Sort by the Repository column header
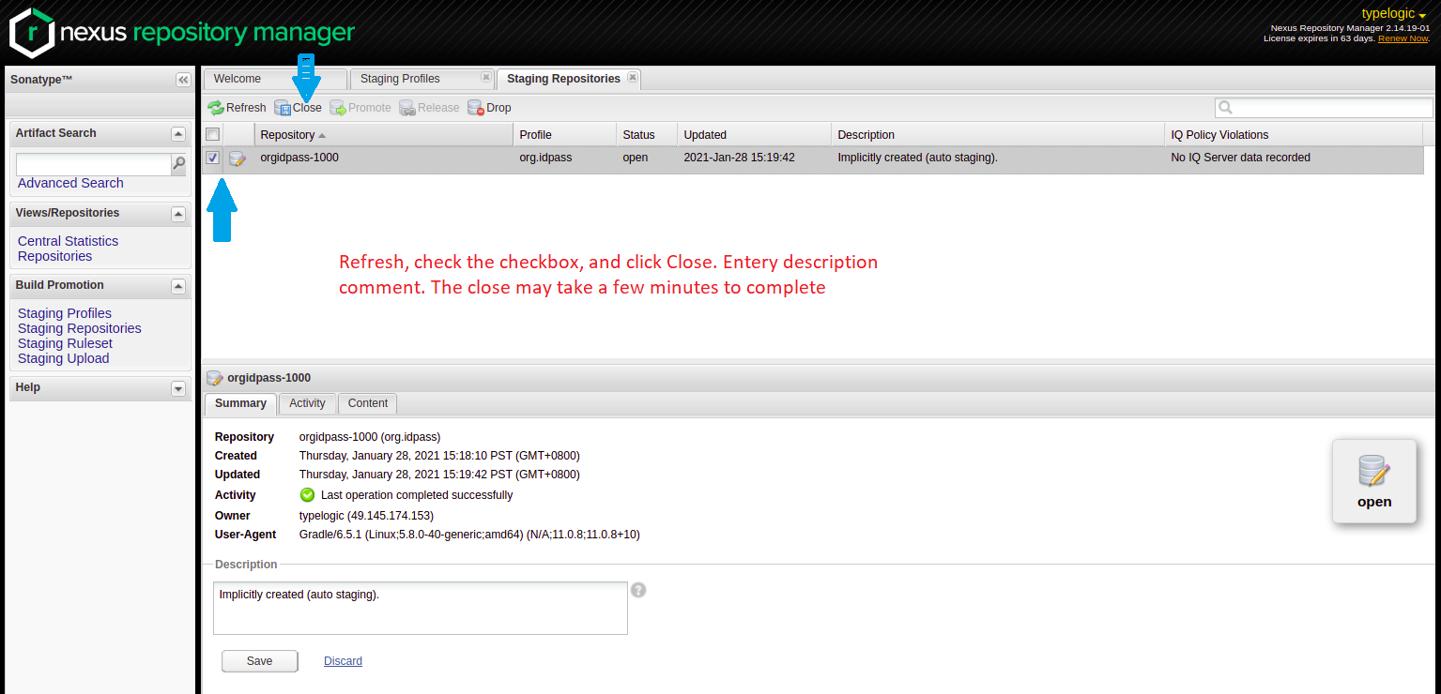 pos(385,135)
